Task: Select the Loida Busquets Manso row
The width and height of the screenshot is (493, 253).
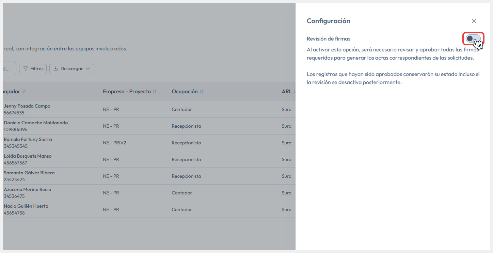Action: point(28,156)
